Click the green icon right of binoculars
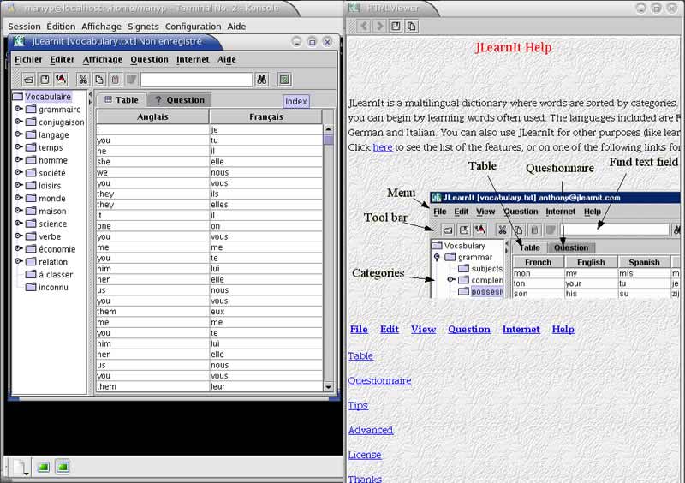 (x=285, y=80)
